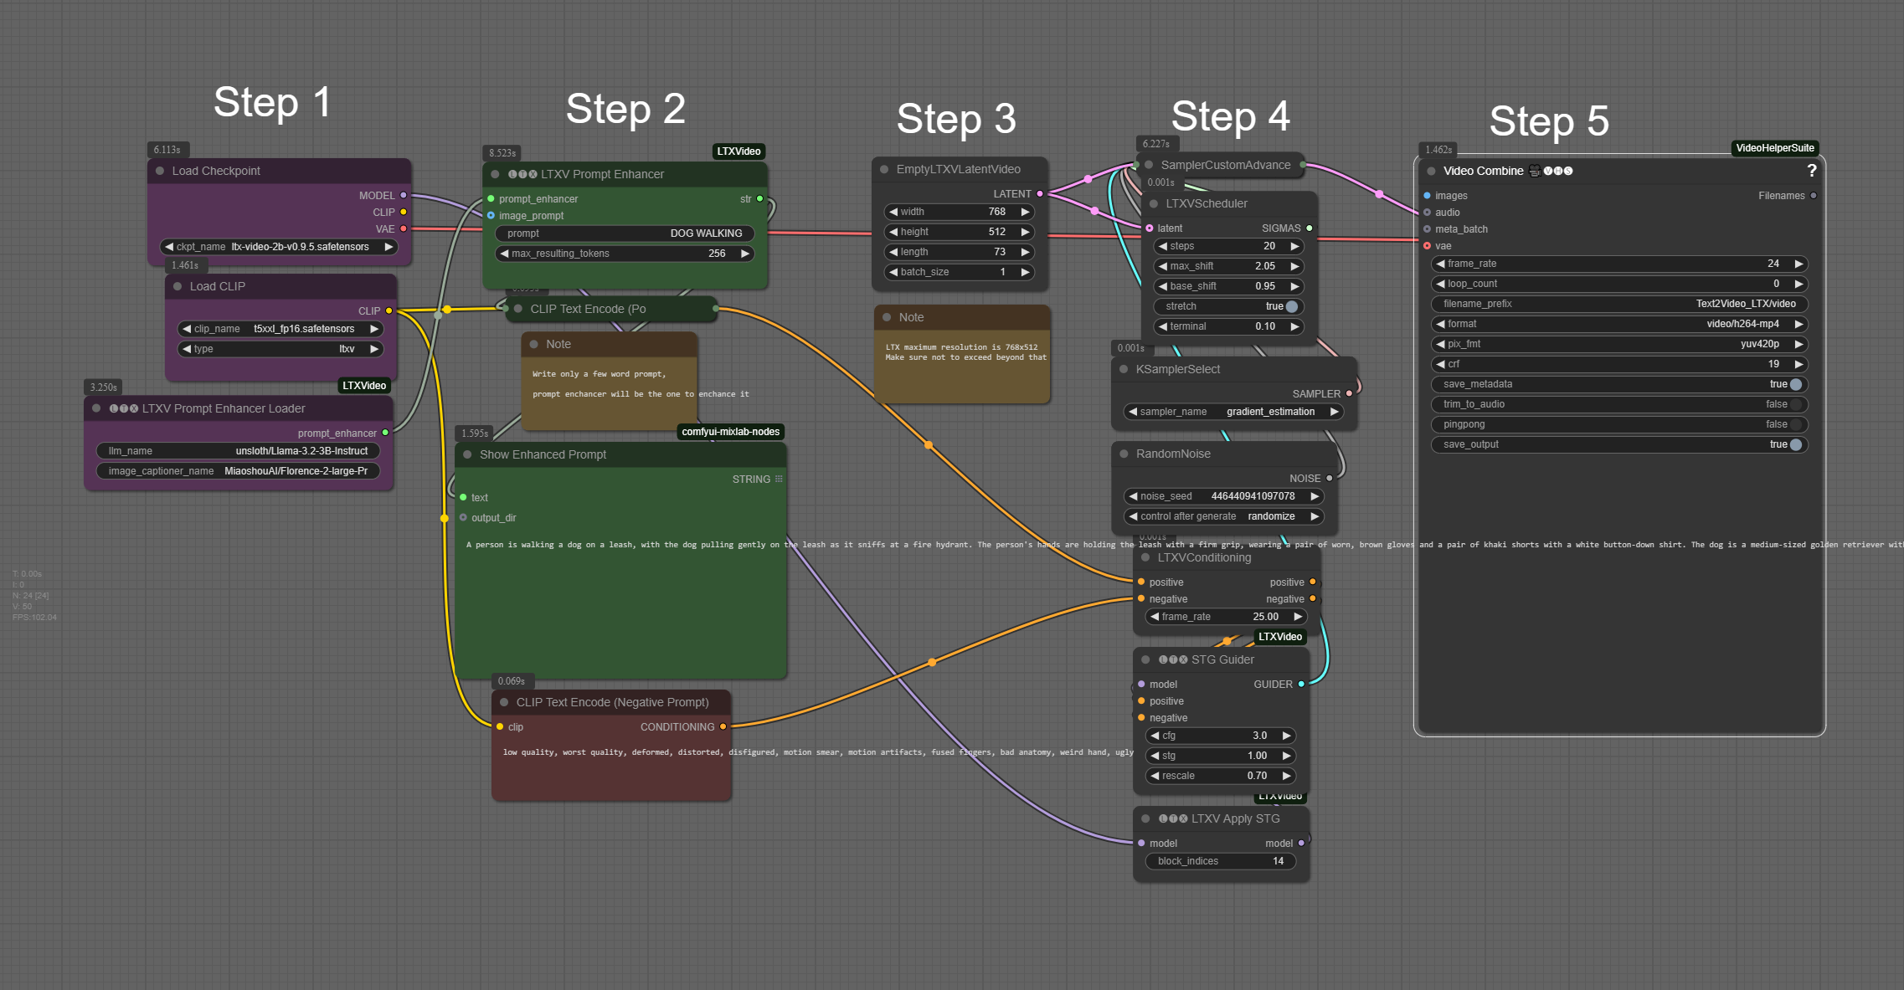Click the collapse dot on Load Checkpoint node title
Screen dimensions: 1904x990
tap(159, 171)
